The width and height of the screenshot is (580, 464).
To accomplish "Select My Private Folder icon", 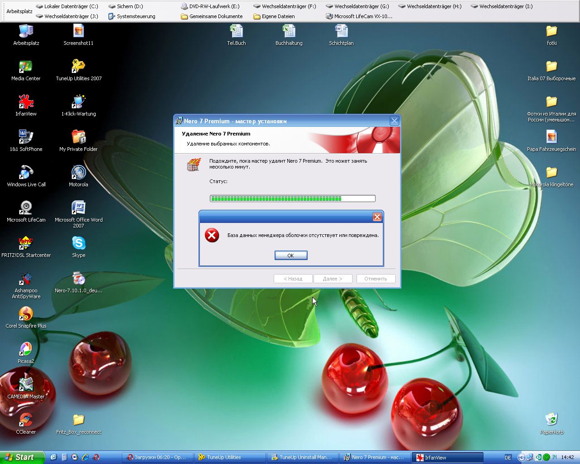I will pos(78,141).
